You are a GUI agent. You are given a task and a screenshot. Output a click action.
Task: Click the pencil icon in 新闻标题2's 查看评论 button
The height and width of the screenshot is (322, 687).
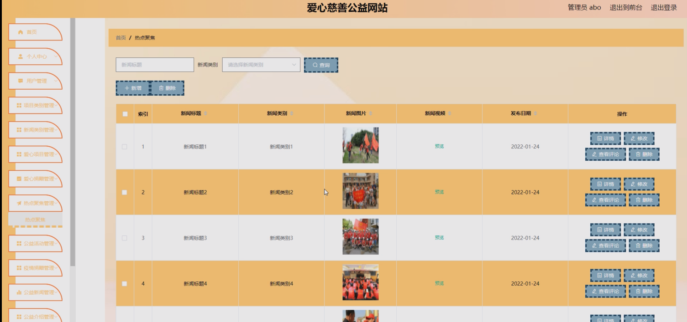(594, 200)
